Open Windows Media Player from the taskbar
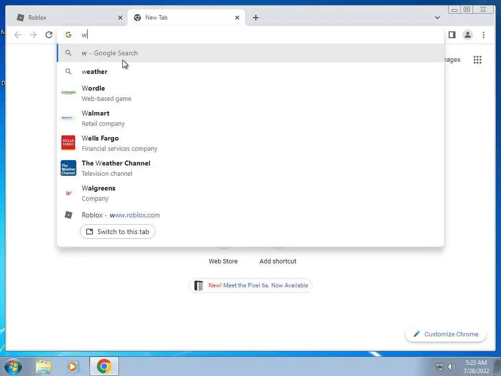Image resolution: width=501 pixels, height=376 pixels. click(73, 366)
